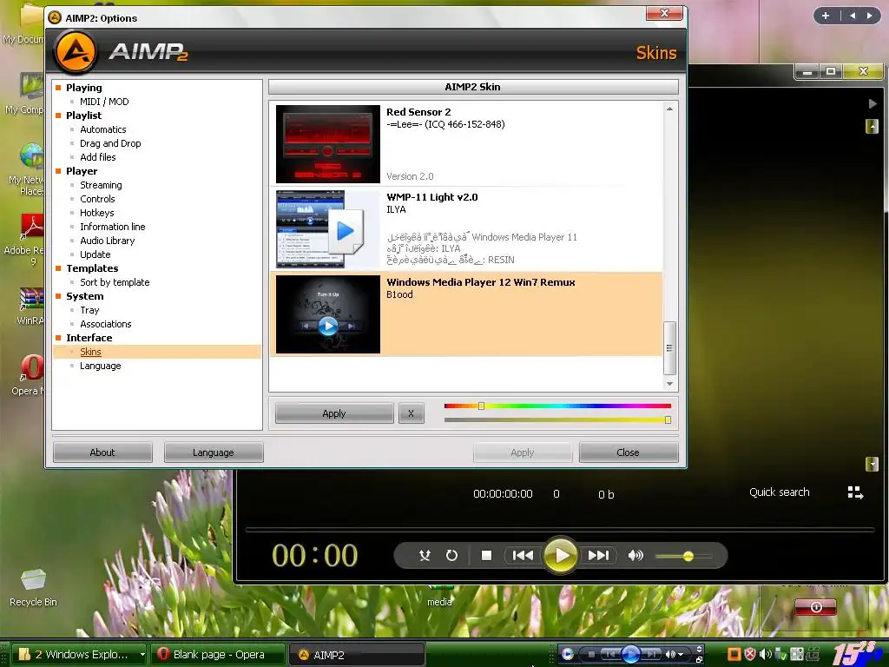Screen dimensions: 889x667
Task: Click the Language button at bottom
Action: pyautogui.click(x=214, y=452)
